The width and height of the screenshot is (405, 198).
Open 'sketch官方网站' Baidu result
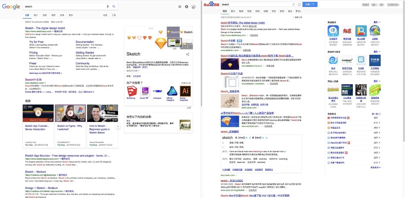click(x=243, y=23)
